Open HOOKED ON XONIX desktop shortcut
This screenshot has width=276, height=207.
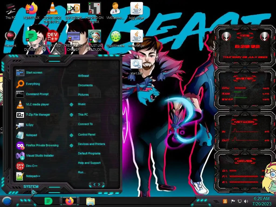[95, 12]
